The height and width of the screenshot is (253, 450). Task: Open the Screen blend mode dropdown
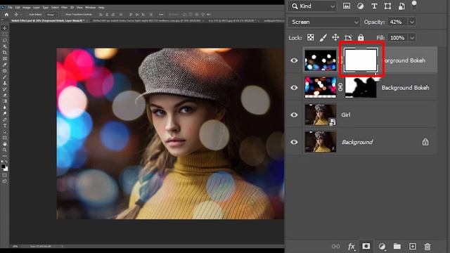point(323,22)
